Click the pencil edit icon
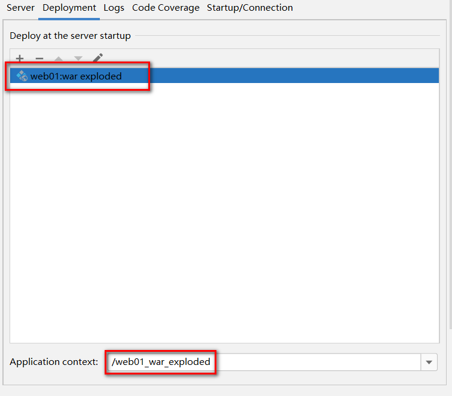The height and width of the screenshot is (396, 452). (x=98, y=59)
